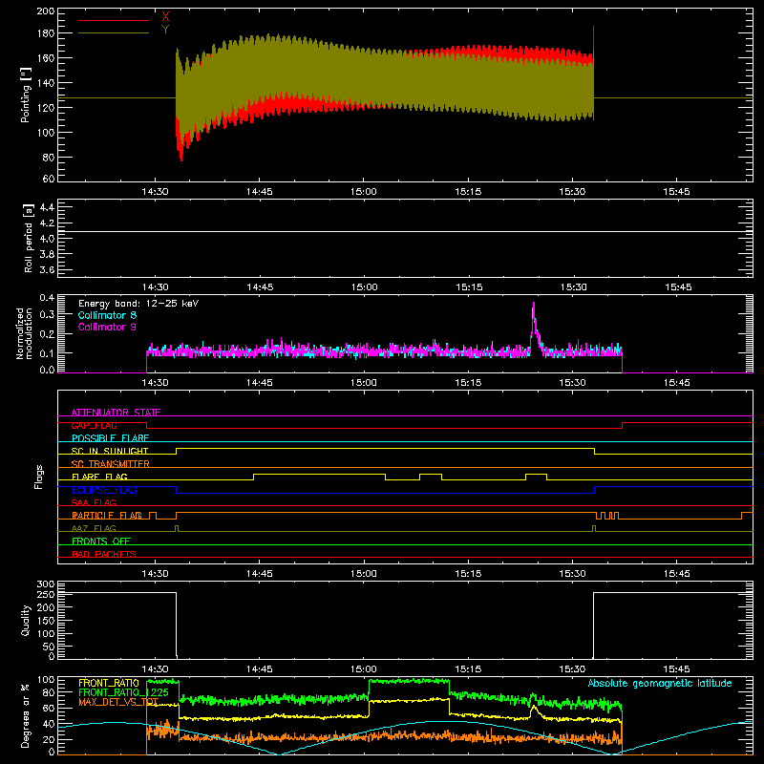Click the 15:30 tick label under modulation plot
This screenshot has width=764, height=764.
tap(572, 383)
